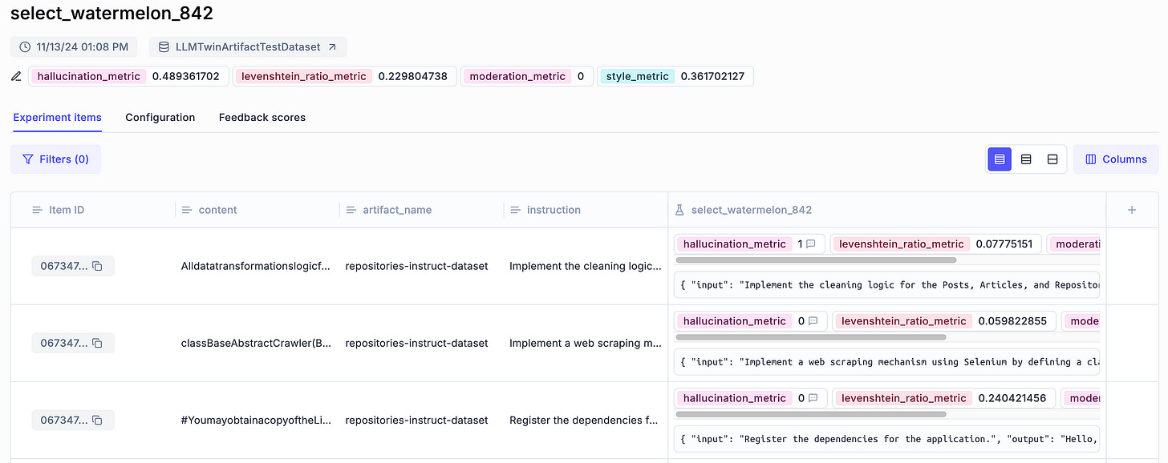Switch to the Configuration tab
1168x463 pixels.
[x=160, y=118]
